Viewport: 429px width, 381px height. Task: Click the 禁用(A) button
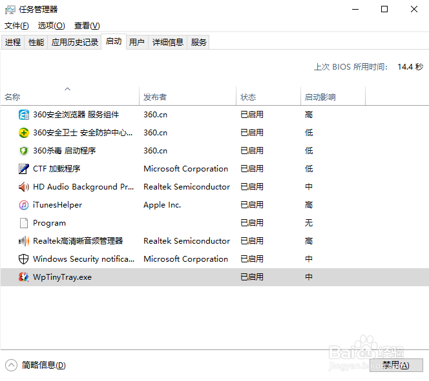[x=396, y=365]
